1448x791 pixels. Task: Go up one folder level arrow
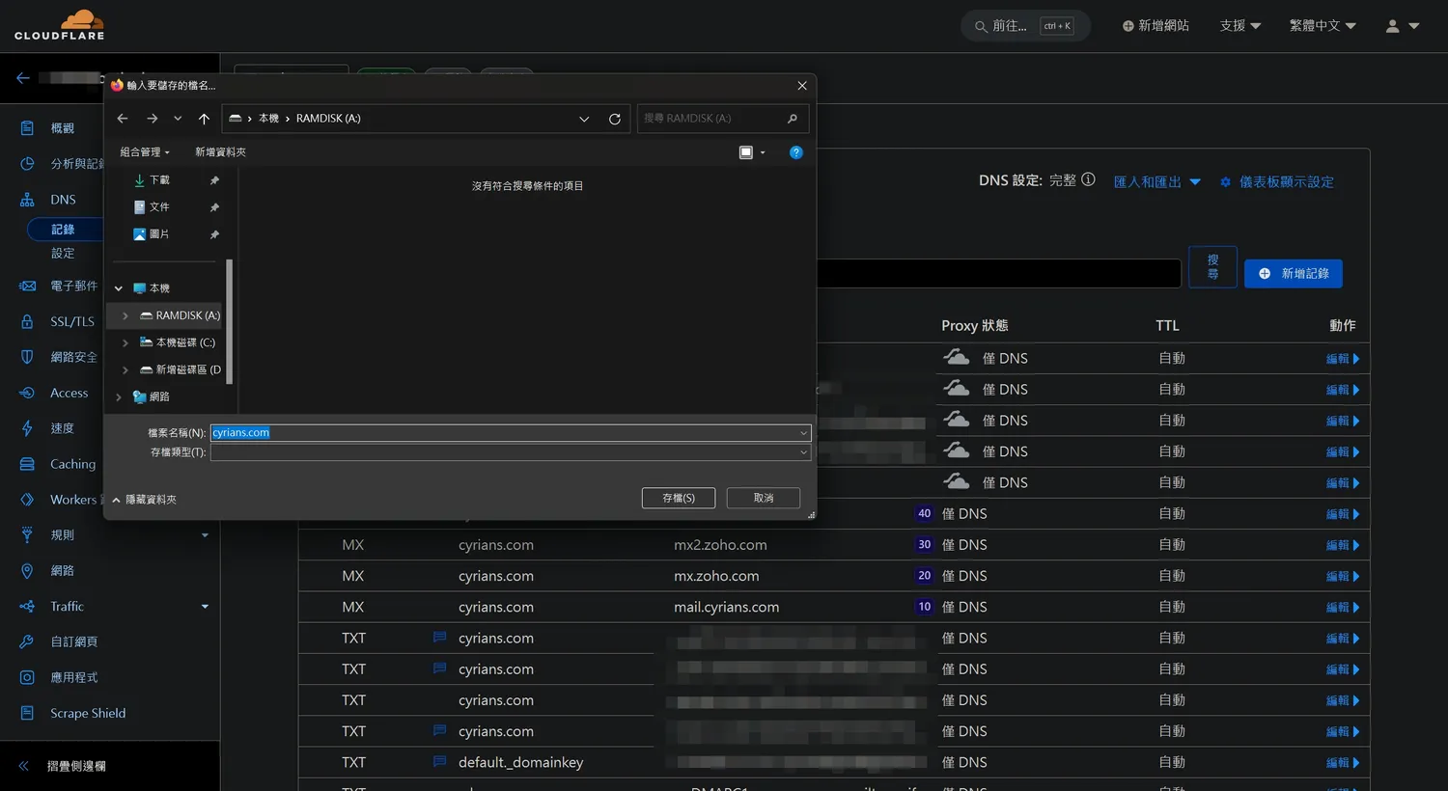pos(204,119)
